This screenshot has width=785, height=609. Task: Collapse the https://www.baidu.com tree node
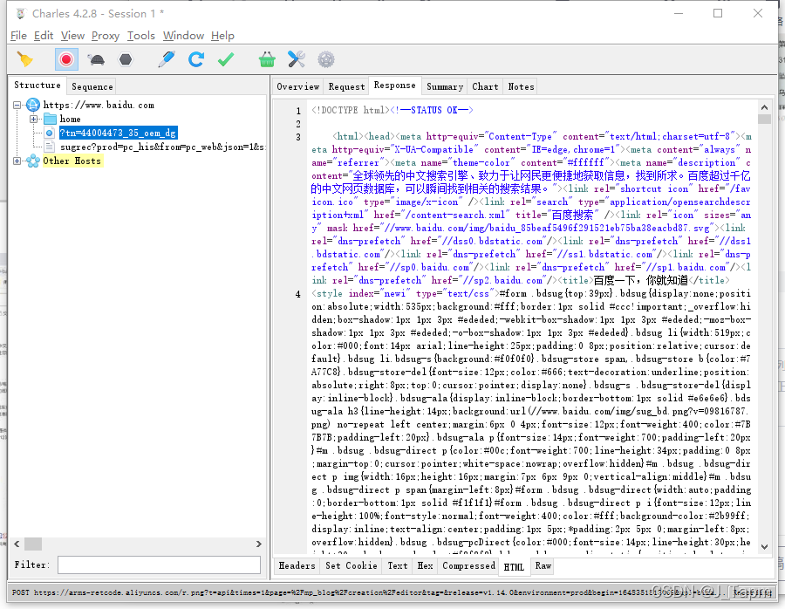click(17, 106)
